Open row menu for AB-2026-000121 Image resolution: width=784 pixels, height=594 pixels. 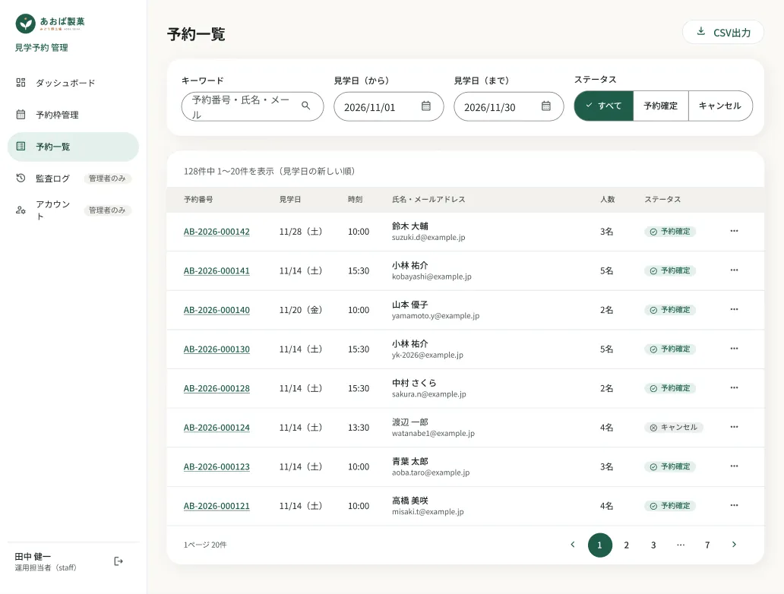734,505
